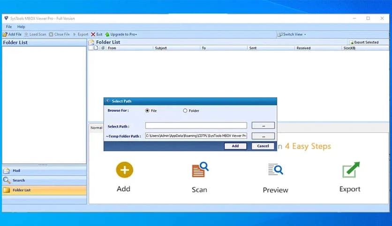The width and height of the screenshot is (392, 226).
Task: Click the Temp Folder Path field
Action: point(196,136)
